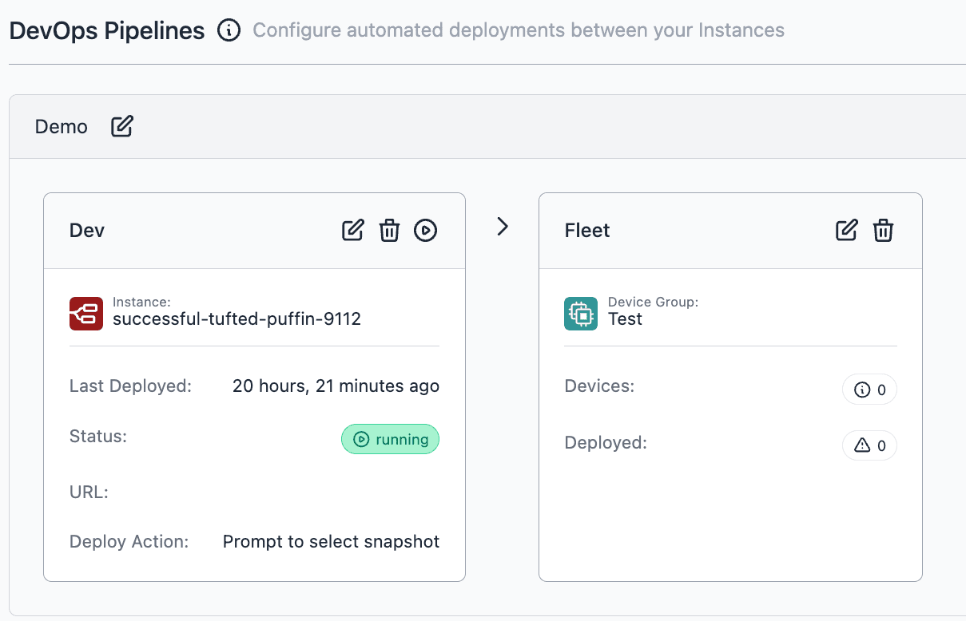Click the Deployed count warning badge
This screenshot has width=966, height=621.
tap(869, 445)
